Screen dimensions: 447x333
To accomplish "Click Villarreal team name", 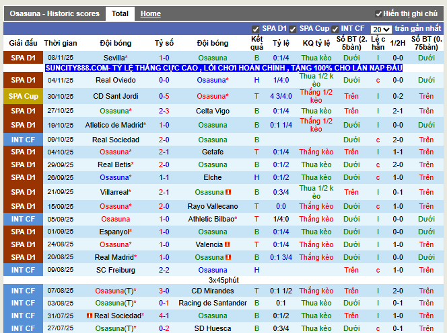I will coord(116,192).
